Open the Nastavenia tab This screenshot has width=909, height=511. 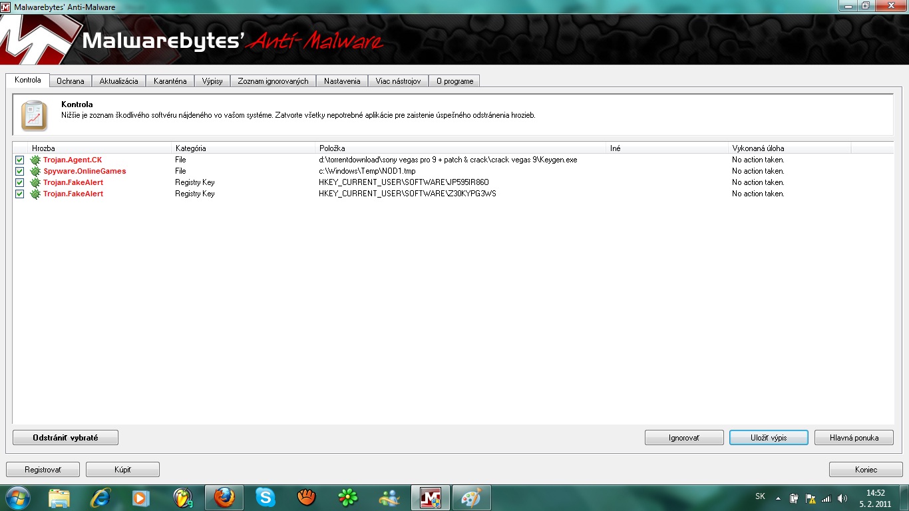pyautogui.click(x=342, y=81)
